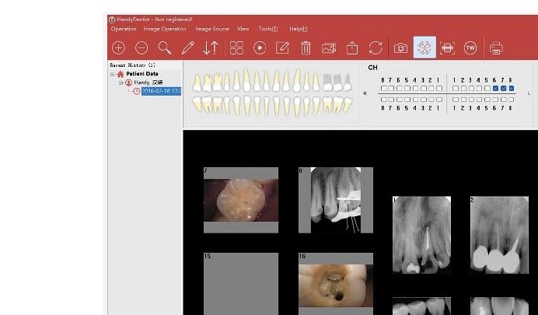Click the scanner frame icon
This screenshot has width=538, height=315.
[447, 47]
